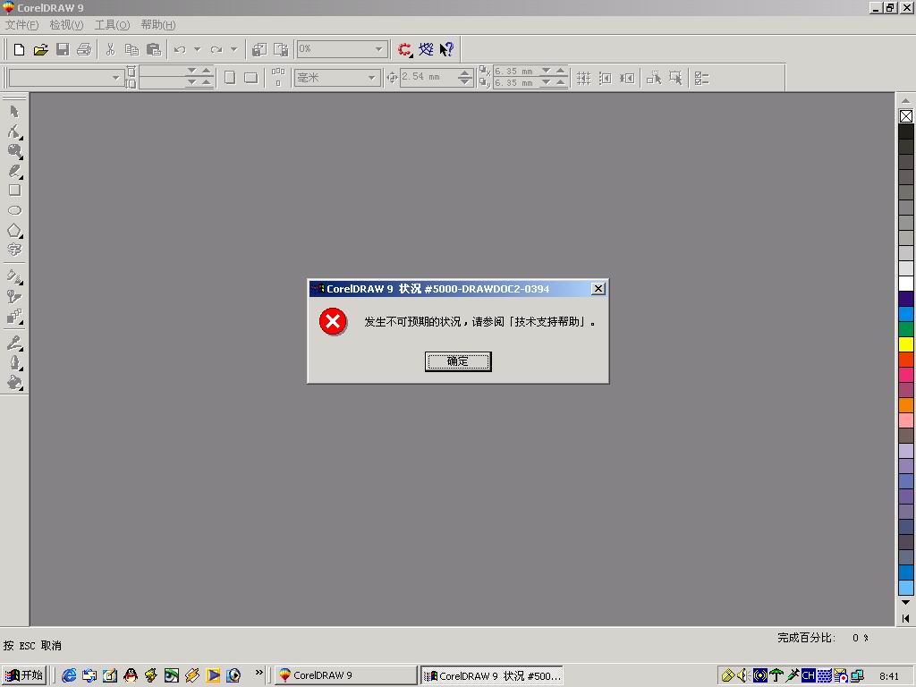Click the Import icon in the toolbar

point(259,50)
